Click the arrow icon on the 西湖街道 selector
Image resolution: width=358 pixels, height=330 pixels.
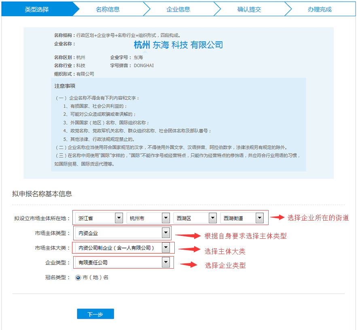click(260, 218)
